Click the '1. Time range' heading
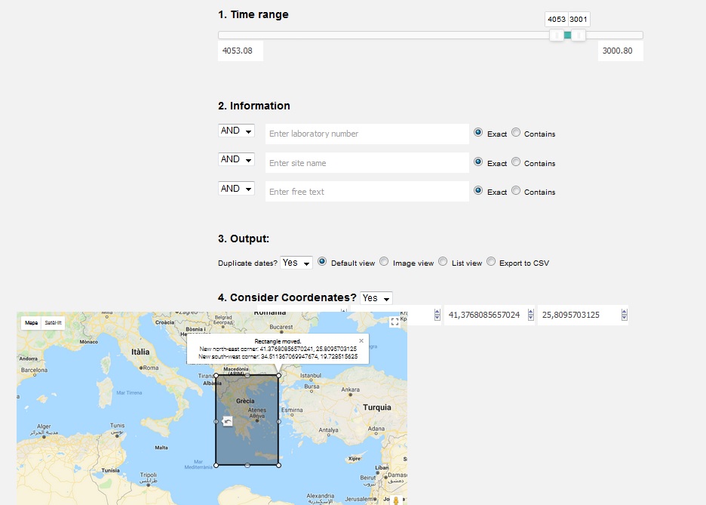 253,14
